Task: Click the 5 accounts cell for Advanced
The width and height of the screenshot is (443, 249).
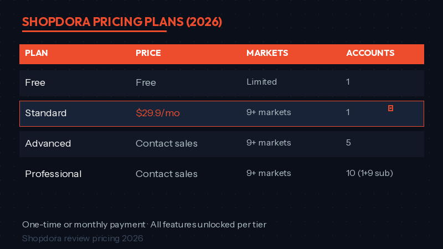Action: pyautogui.click(x=348, y=143)
